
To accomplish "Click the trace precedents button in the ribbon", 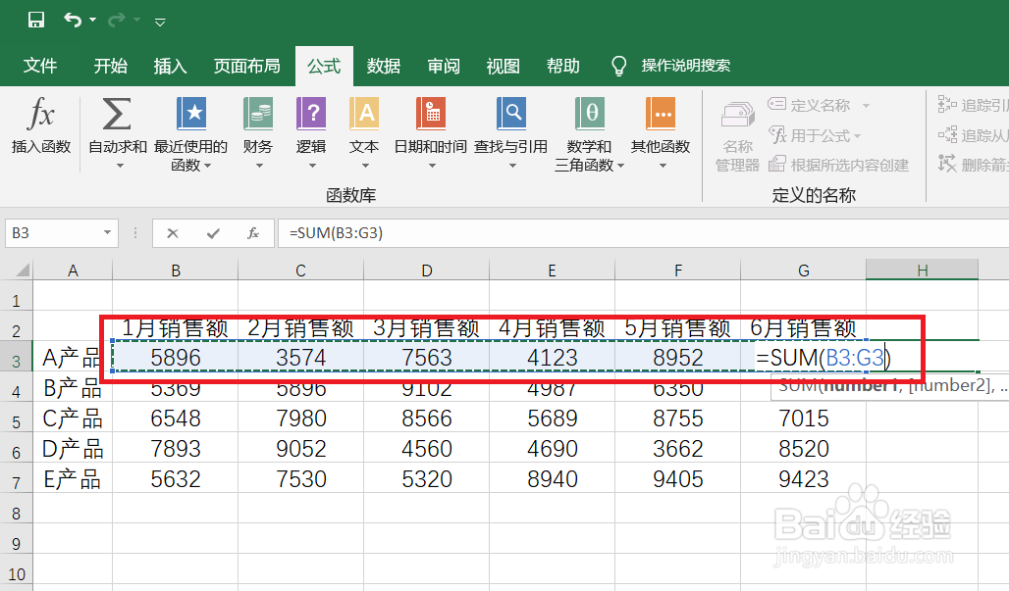I will (973, 105).
